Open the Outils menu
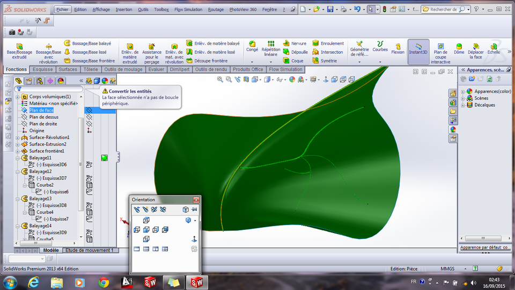 coord(143,10)
